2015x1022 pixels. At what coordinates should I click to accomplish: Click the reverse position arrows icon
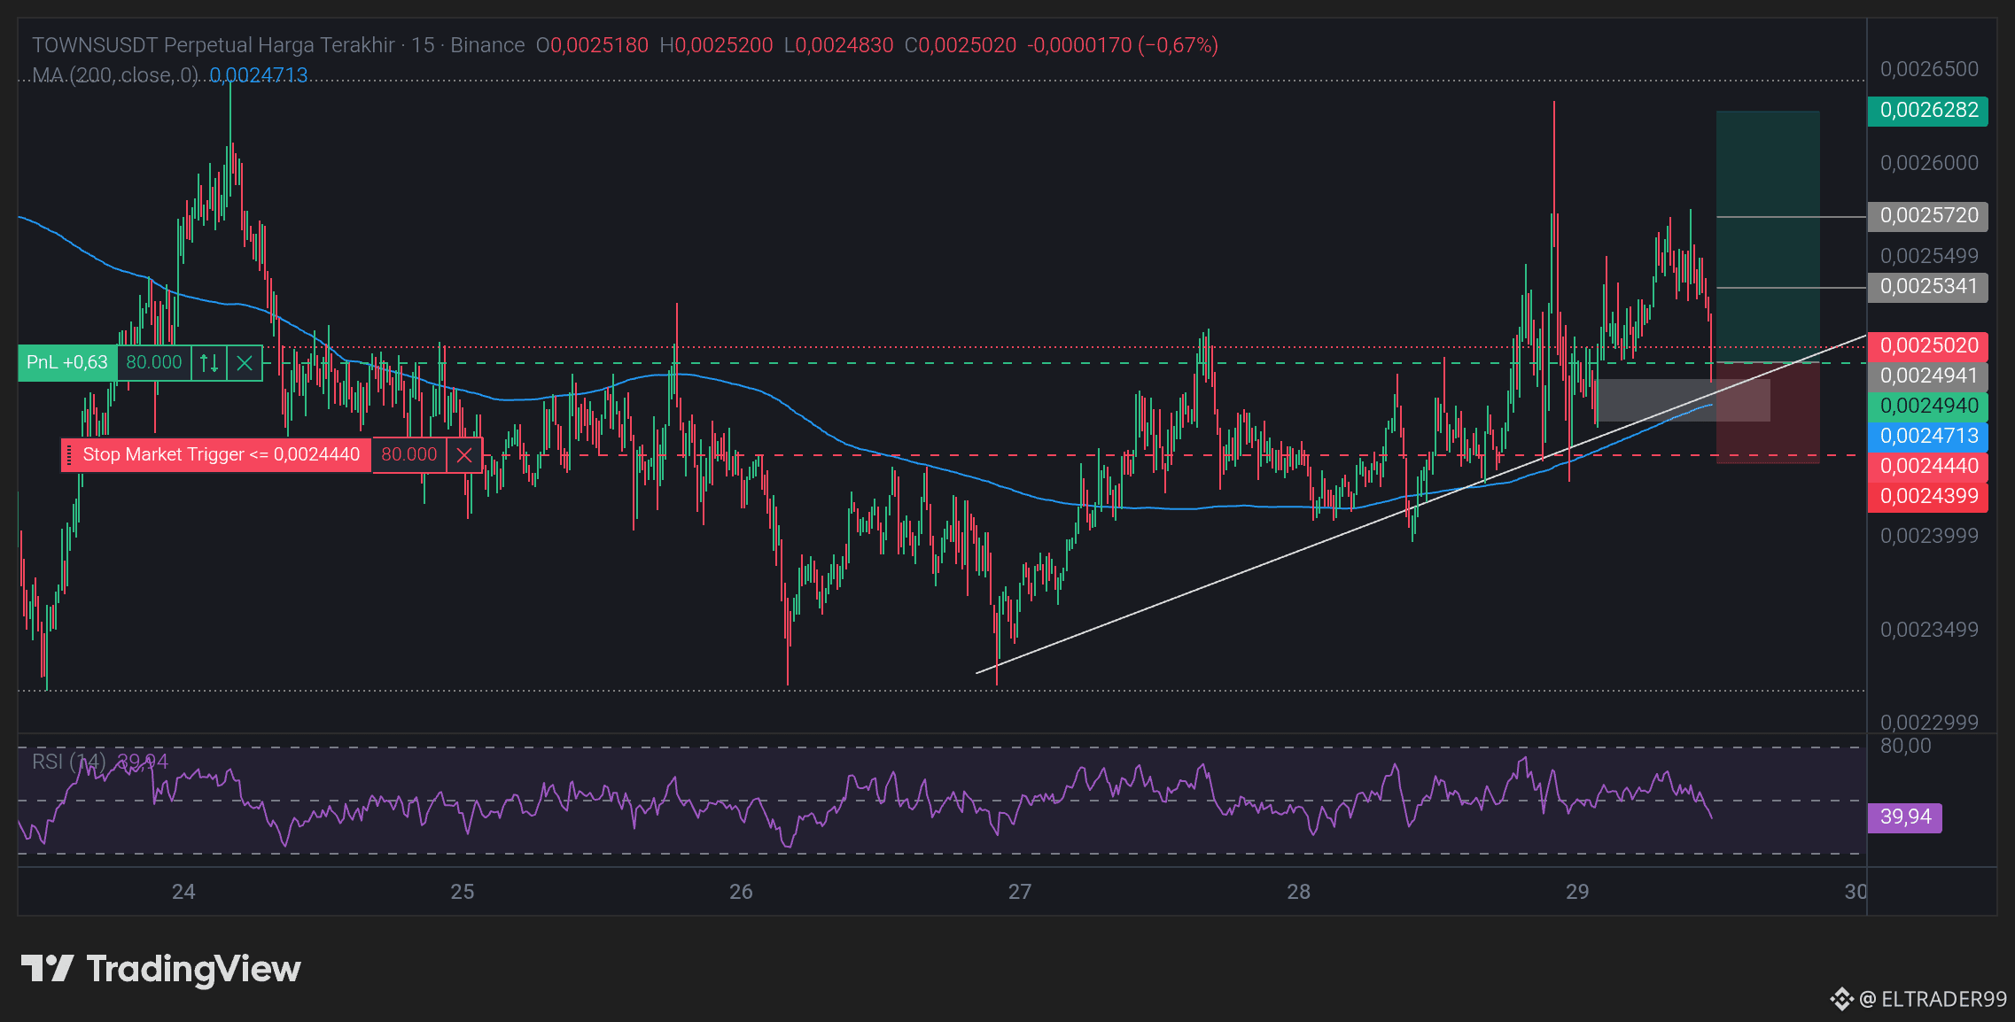click(209, 363)
